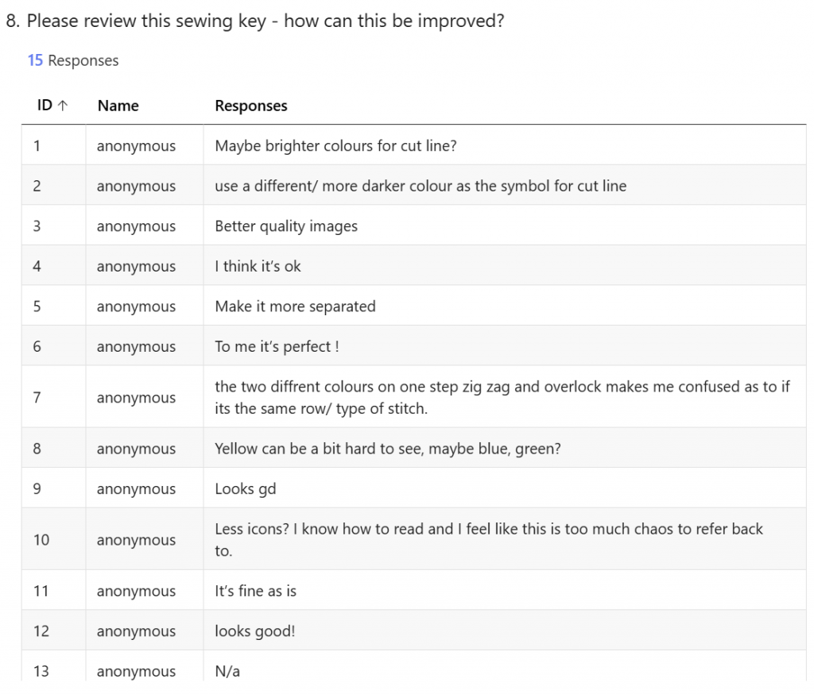
Task: Click the ID column sort arrow
Action: tap(63, 106)
